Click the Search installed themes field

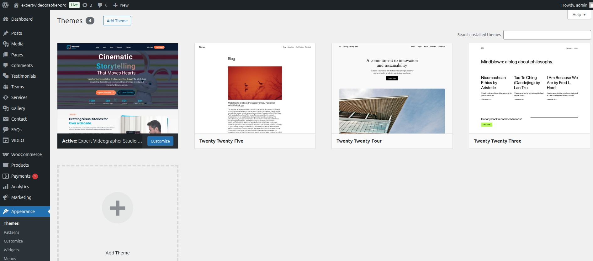547,35
